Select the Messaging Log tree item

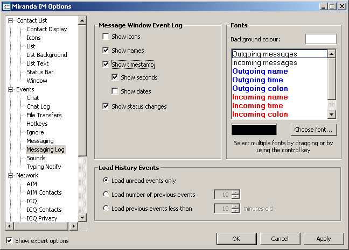pos(45,149)
